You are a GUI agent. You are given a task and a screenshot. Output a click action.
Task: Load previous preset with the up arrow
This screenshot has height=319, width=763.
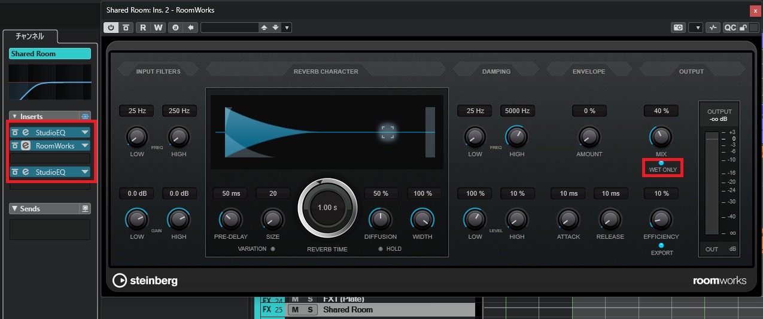click(x=265, y=28)
